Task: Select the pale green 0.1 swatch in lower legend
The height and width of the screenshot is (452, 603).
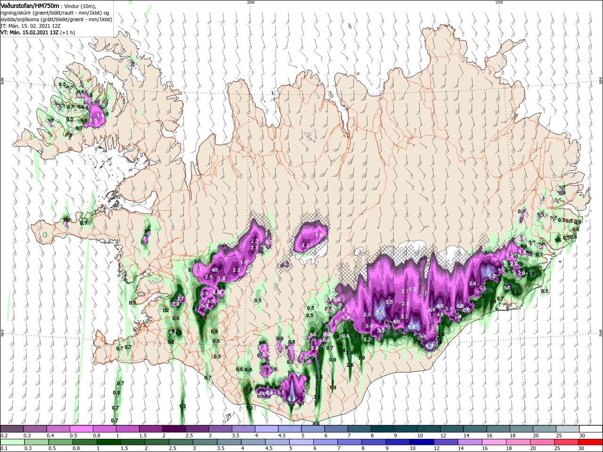Action: [12, 442]
